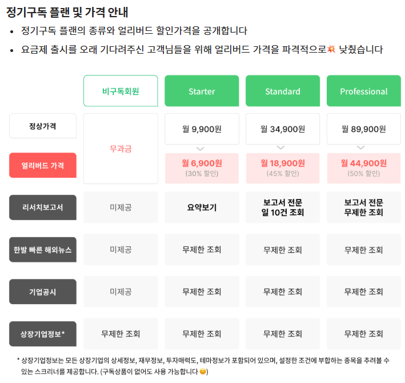Choose the Professional plan header

click(364, 91)
